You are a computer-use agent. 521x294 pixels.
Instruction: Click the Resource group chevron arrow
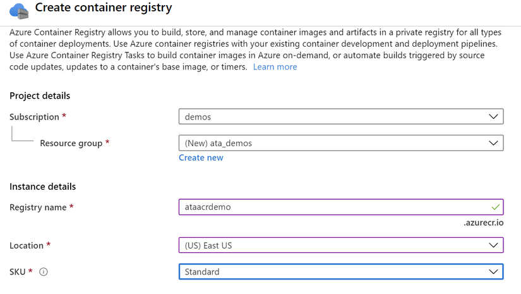pyautogui.click(x=493, y=143)
